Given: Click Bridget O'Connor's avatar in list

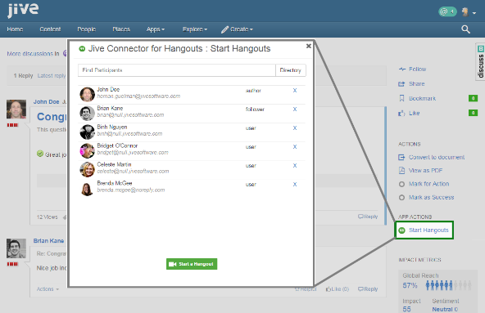Looking at the screenshot, I should pos(87,150).
